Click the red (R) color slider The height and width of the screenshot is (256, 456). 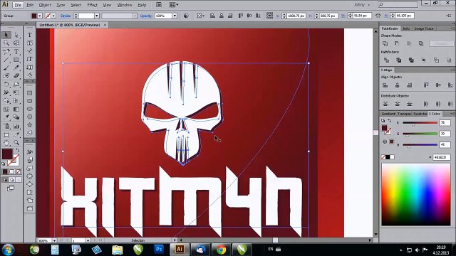[420, 123]
